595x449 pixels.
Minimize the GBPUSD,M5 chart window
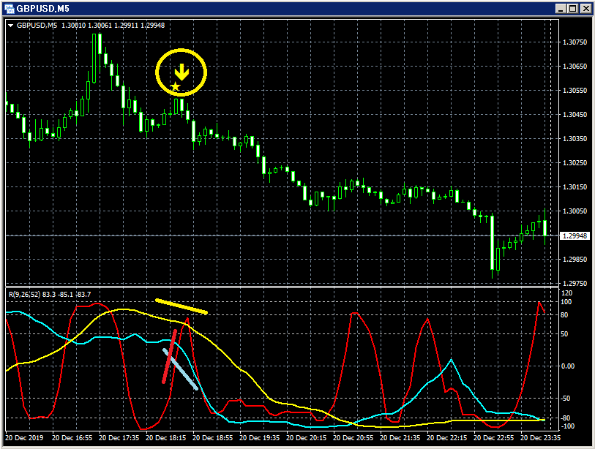[561, 8]
